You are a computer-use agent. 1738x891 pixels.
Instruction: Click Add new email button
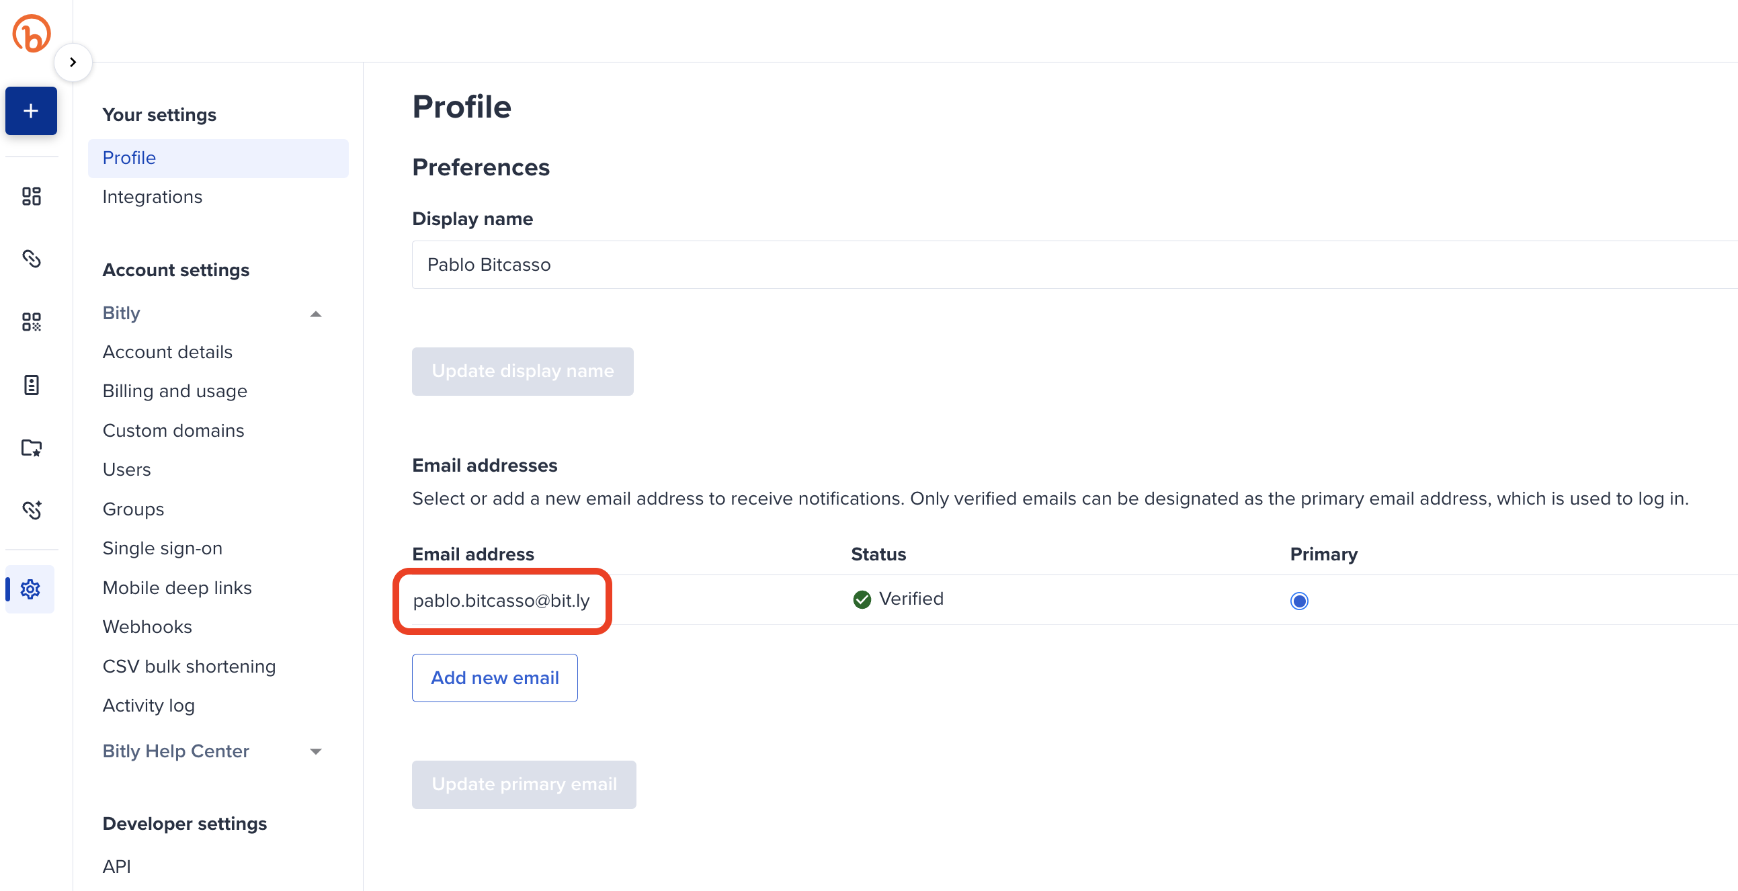pos(495,678)
